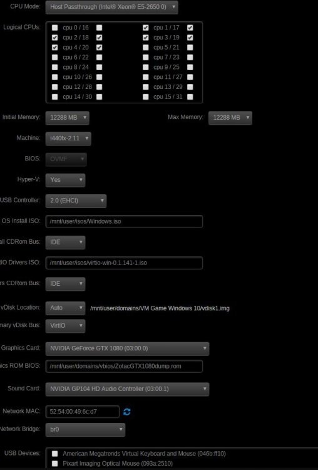The height and width of the screenshot is (470, 318).
Task: Edit the VirtIO Drivers ISO path field
Action: 124,263
